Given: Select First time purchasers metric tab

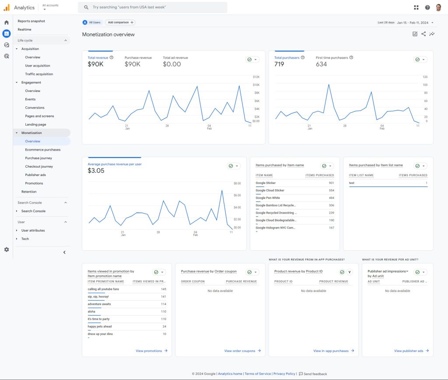Looking at the screenshot, I should [x=334, y=61].
